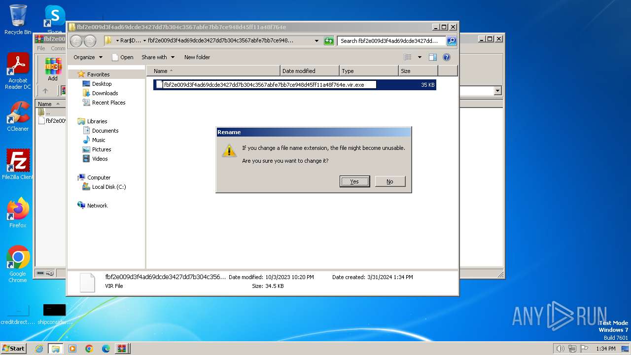Open Explorer Help question mark icon
The width and height of the screenshot is (631, 355).
pyautogui.click(x=447, y=57)
